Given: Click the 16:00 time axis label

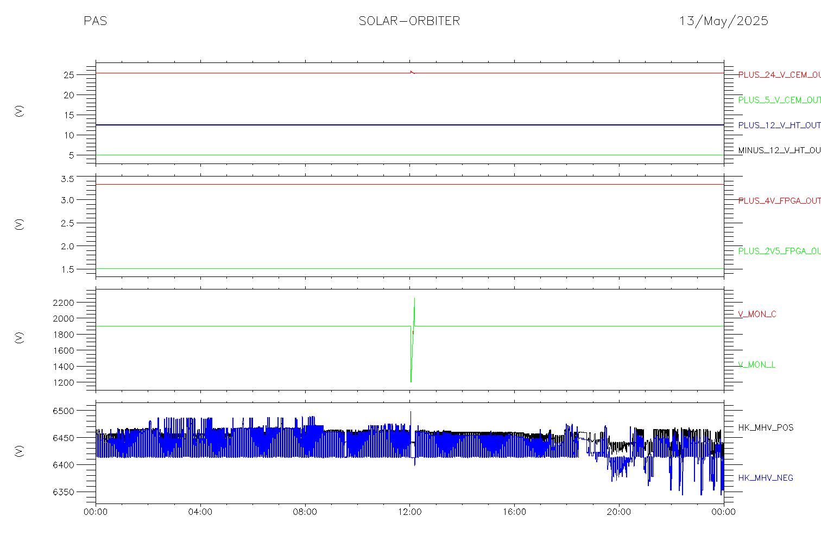Looking at the screenshot, I should pyautogui.click(x=514, y=512).
